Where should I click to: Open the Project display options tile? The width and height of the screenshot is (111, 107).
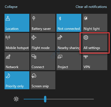[69, 61]
